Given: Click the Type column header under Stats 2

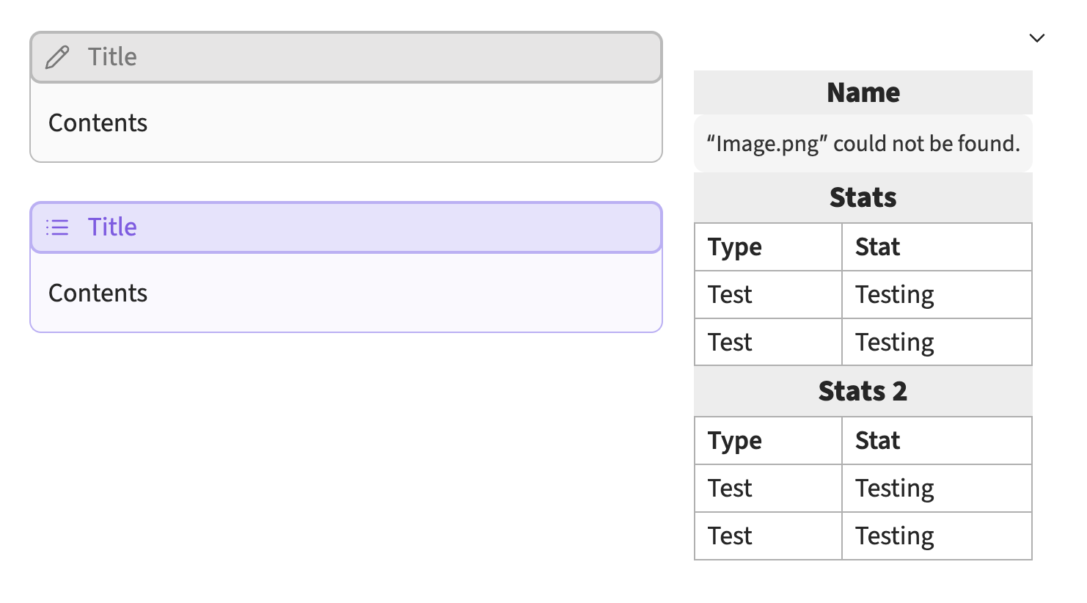Looking at the screenshot, I should coord(735,441).
